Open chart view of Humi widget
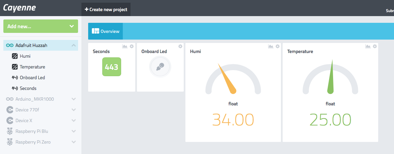The width and height of the screenshot is (394, 154). pyautogui.click(x=271, y=46)
